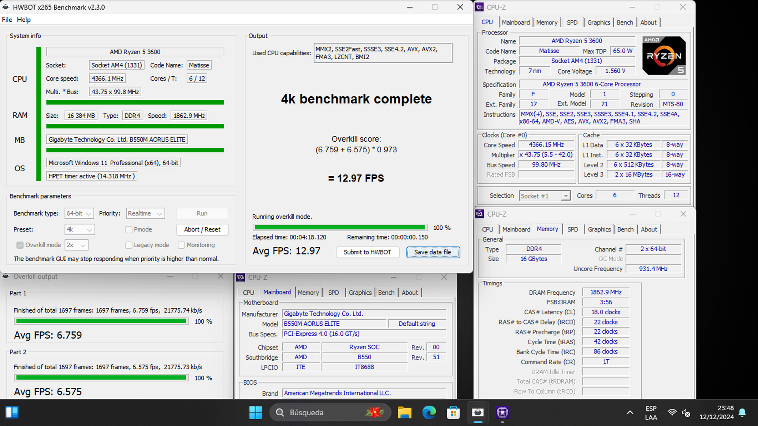Click Submit to HWBOT button
The width and height of the screenshot is (758, 426).
pyautogui.click(x=368, y=252)
